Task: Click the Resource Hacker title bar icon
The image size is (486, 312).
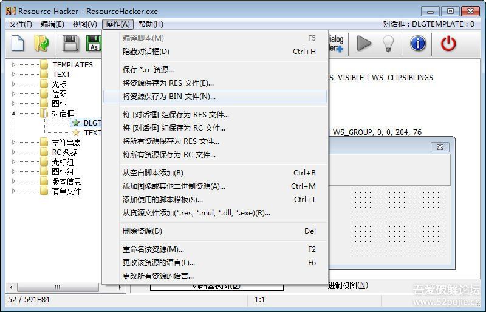Action: pos(10,11)
